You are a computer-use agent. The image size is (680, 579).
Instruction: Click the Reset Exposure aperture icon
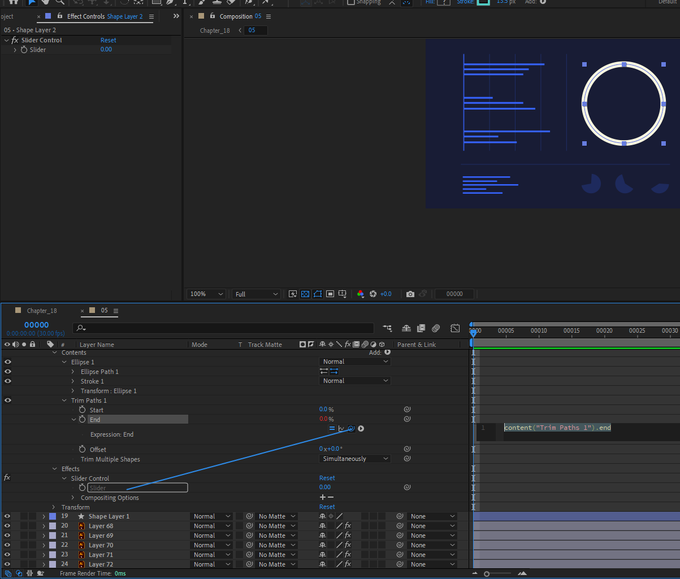coord(373,294)
